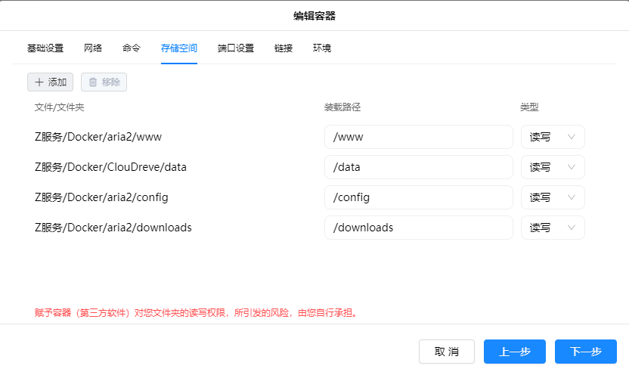Expand the 读写 dropdown for /www row
The image size is (629, 375).
coord(553,137)
